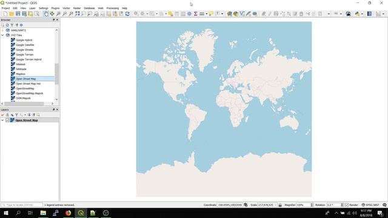Refresh the map canvas

click(127, 14)
